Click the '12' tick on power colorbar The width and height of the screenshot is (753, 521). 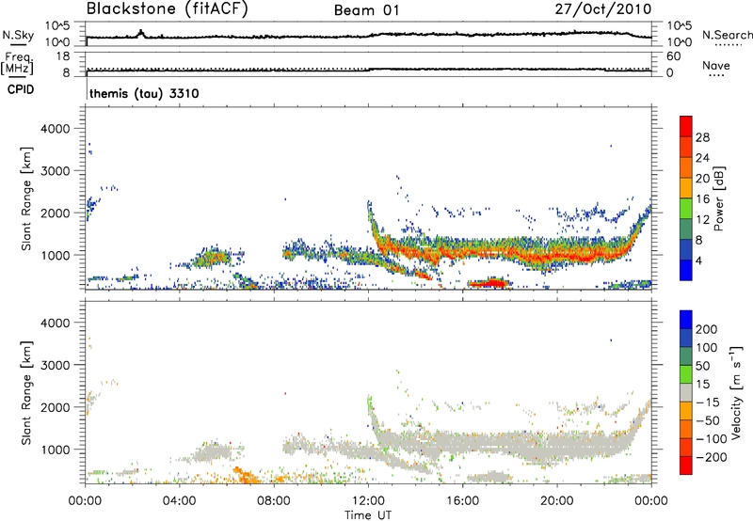coord(702,220)
